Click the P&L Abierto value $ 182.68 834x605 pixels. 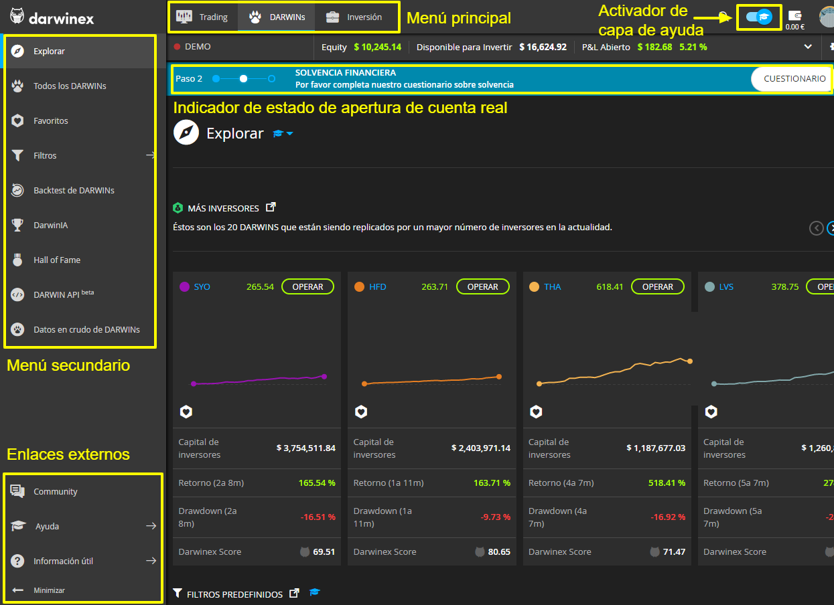pos(654,47)
